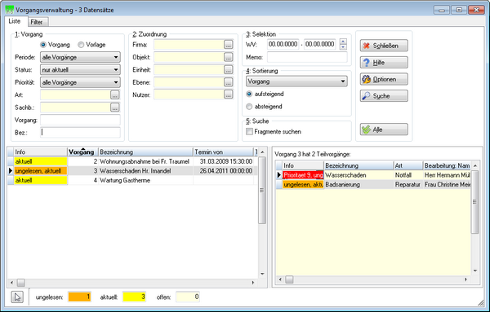The height and width of the screenshot is (312, 490).
Task: Select row Wartung Gastherme
Action: point(132,180)
